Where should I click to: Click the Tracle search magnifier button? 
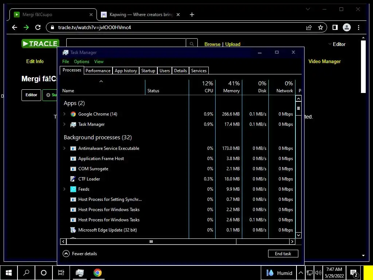pos(192,44)
